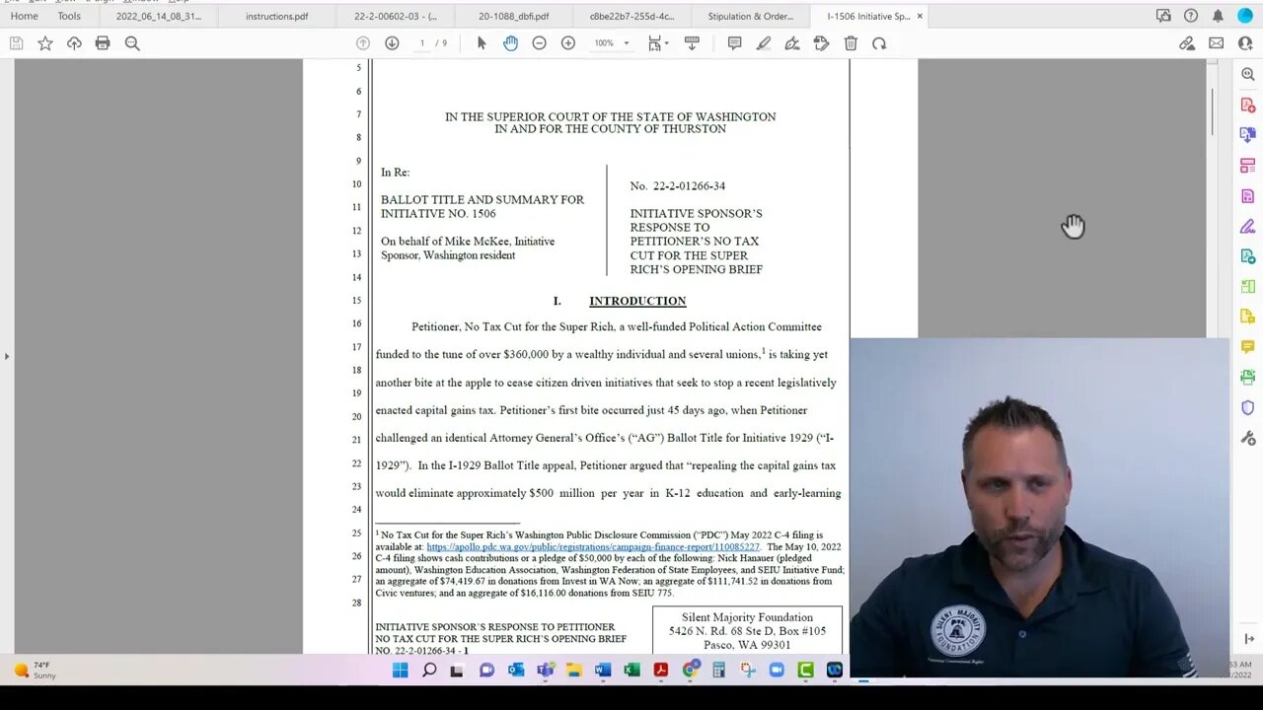The width and height of the screenshot is (1263, 710).
Task: Enable the scrolling mode icon
Action: [692, 43]
